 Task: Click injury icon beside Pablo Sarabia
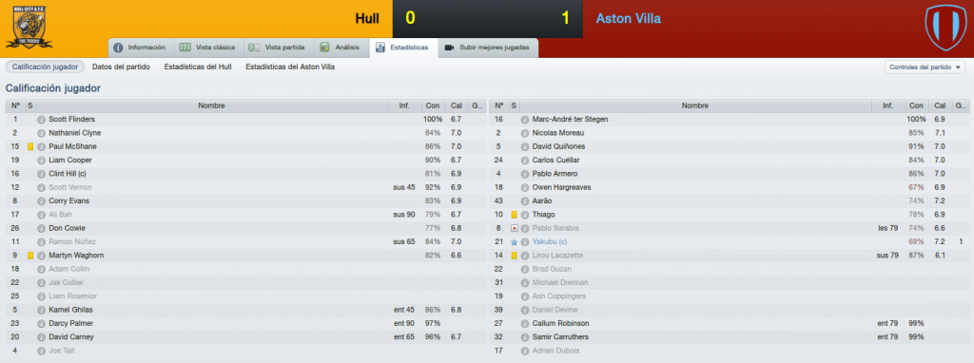[x=514, y=228]
